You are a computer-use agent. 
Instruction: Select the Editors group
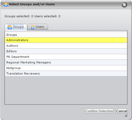click(66, 51)
